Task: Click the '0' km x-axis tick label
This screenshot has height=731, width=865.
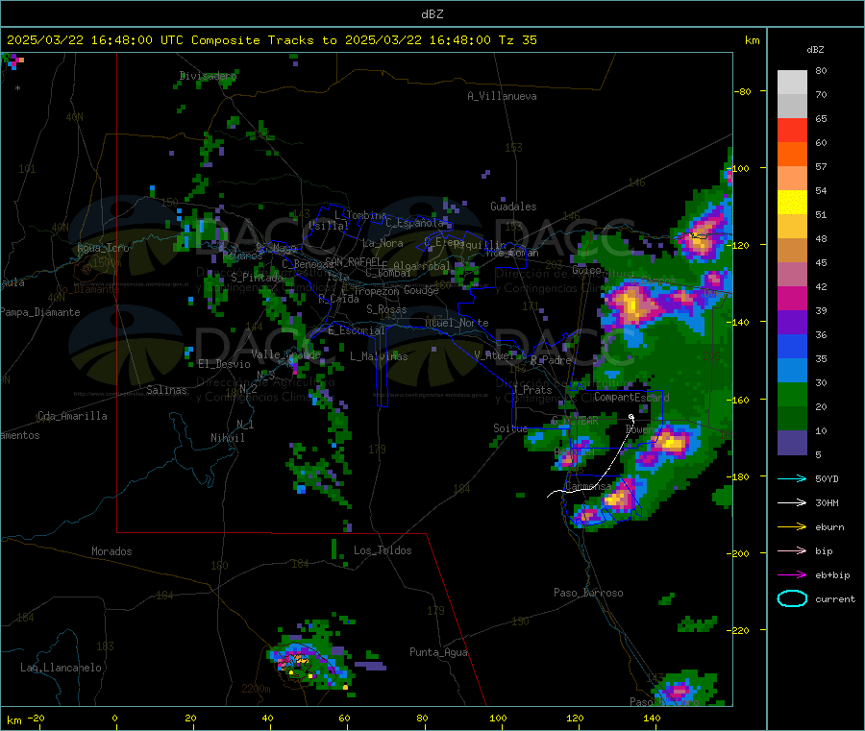Action: [114, 718]
